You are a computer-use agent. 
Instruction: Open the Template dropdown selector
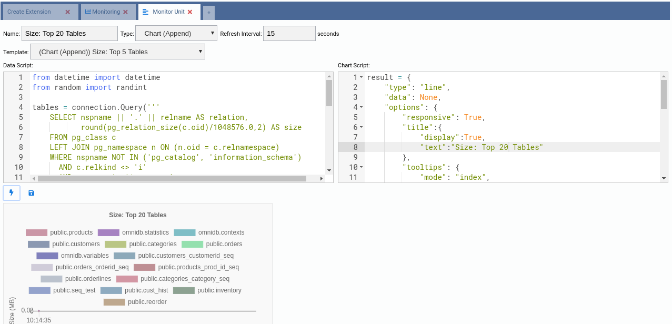117,52
